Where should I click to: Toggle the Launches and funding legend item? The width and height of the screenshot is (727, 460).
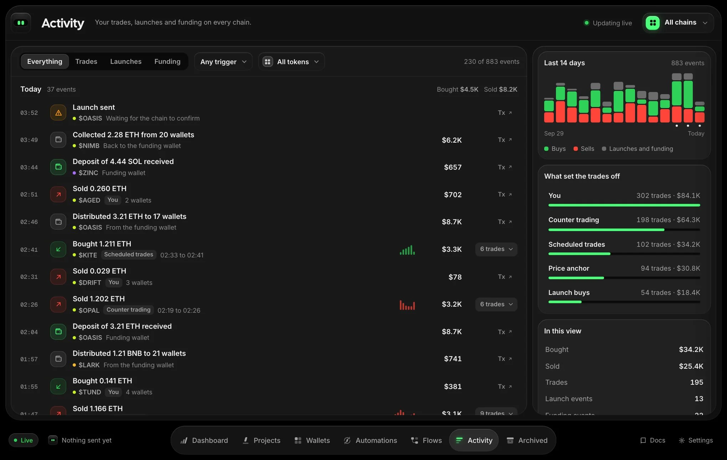(x=637, y=149)
